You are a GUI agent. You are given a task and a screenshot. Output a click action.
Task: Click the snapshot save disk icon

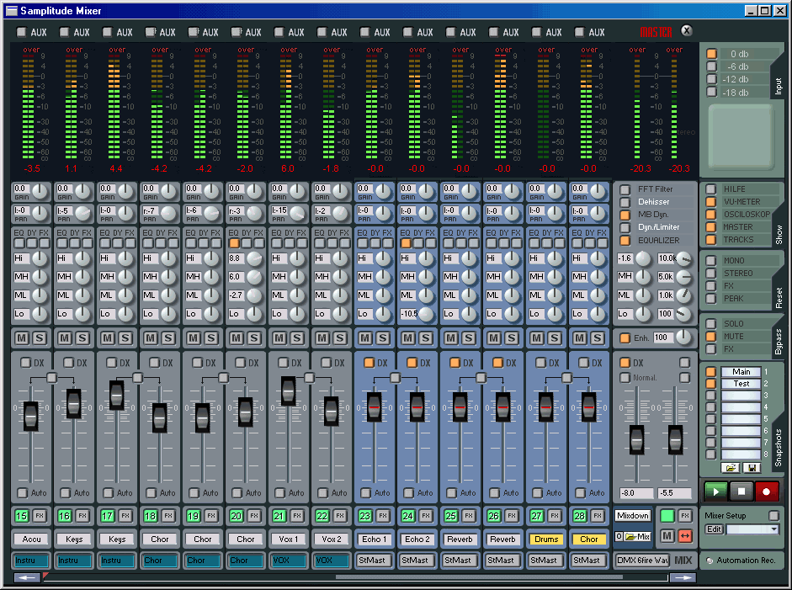point(751,466)
